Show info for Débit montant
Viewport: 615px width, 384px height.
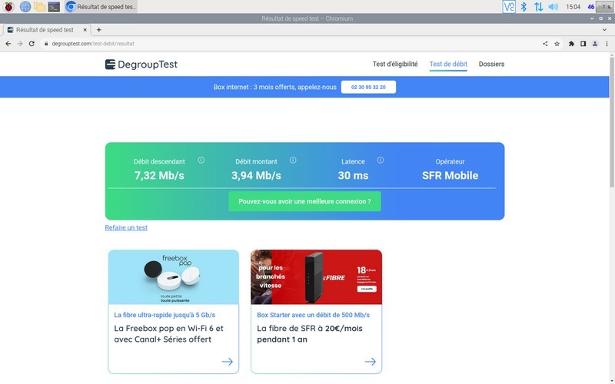point(293,161)
